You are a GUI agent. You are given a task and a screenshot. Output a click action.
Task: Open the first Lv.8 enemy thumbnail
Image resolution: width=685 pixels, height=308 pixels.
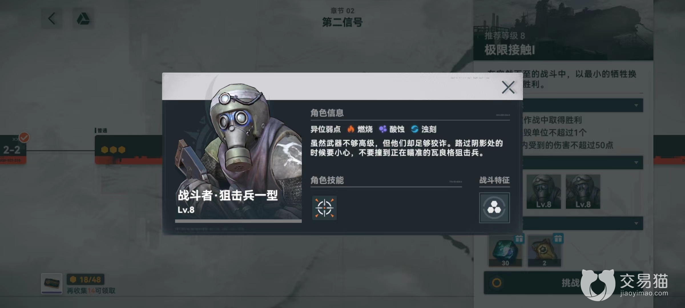(x=544, y=192)
